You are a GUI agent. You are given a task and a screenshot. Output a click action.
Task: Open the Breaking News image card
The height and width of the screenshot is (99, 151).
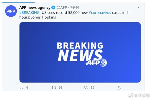tap(80, 52)
